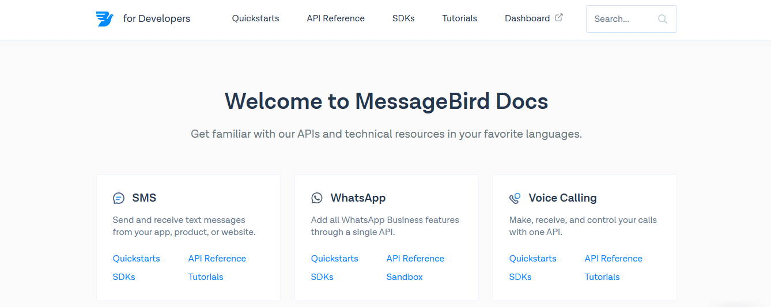
Task: Click the 'Send and receive text messages' description
Action: click(184, 226)
